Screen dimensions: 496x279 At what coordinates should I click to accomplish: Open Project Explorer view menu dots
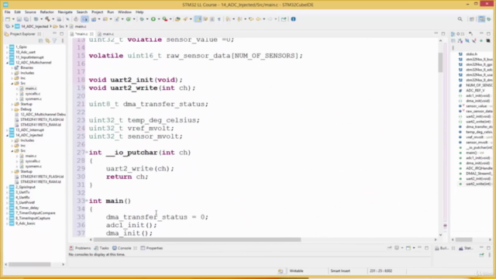point(62,41)
